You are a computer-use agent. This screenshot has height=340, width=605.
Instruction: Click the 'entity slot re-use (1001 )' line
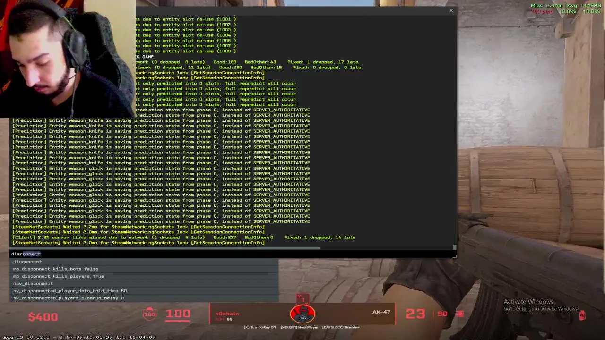pyautogui.click(x=186, y=19)
